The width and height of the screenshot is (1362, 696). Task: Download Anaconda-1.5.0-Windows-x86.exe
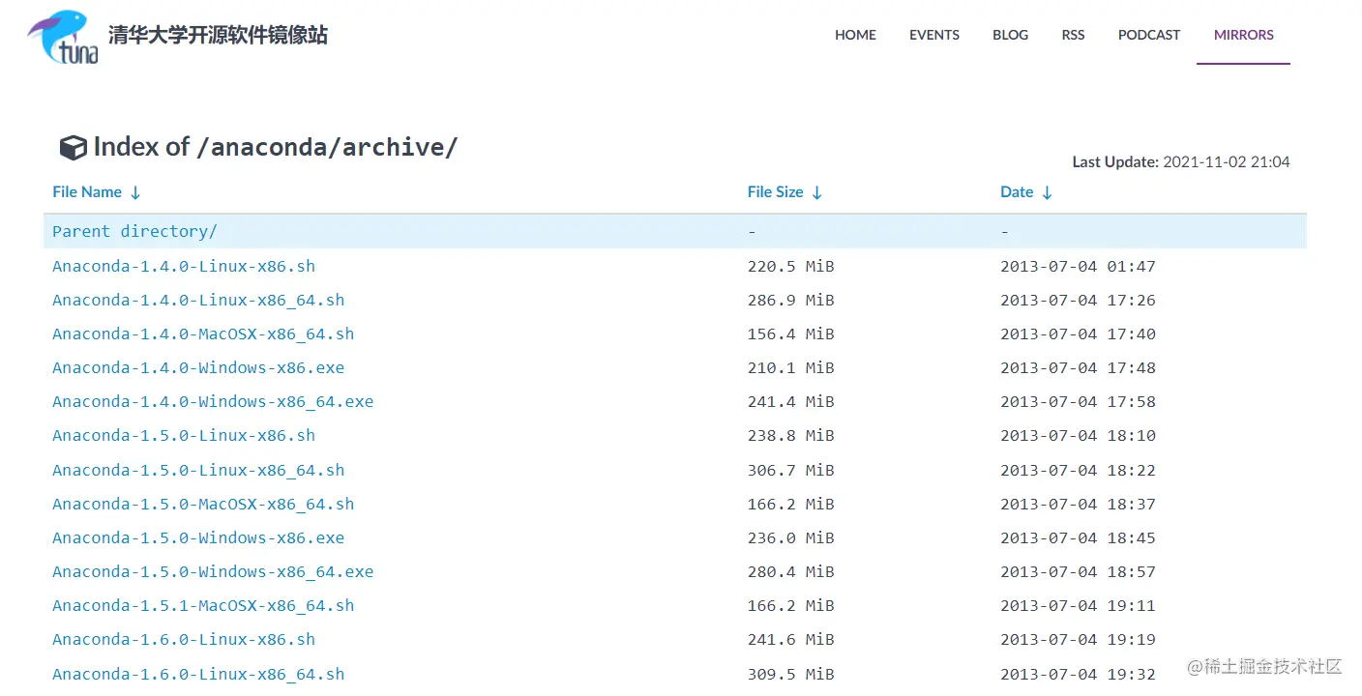pyautogui.click(x=198, y=537)
